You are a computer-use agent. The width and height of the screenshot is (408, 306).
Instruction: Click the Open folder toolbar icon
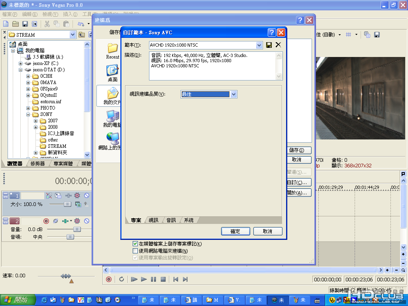point(16,24)
